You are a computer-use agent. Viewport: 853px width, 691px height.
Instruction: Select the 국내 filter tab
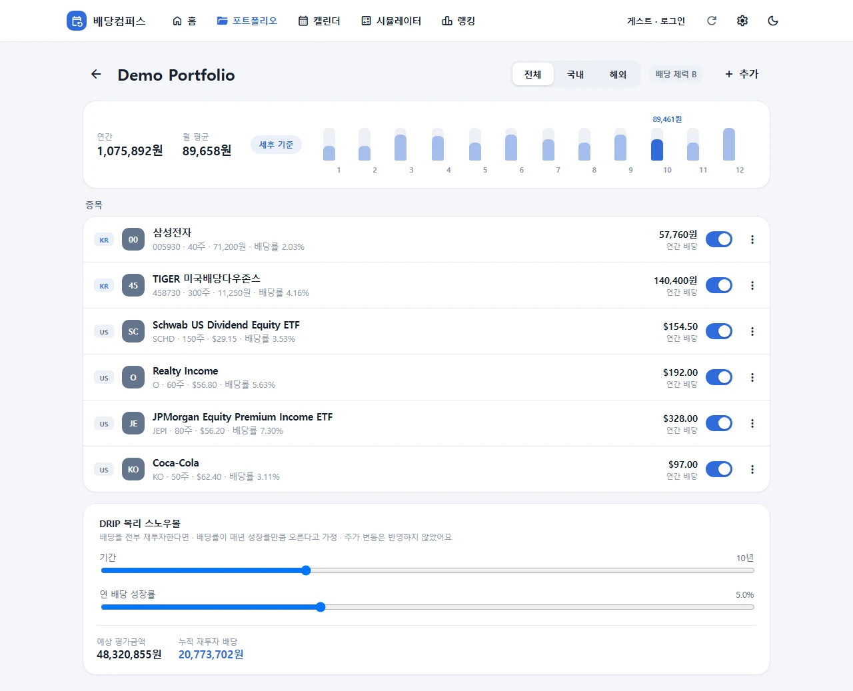point(576,74)
